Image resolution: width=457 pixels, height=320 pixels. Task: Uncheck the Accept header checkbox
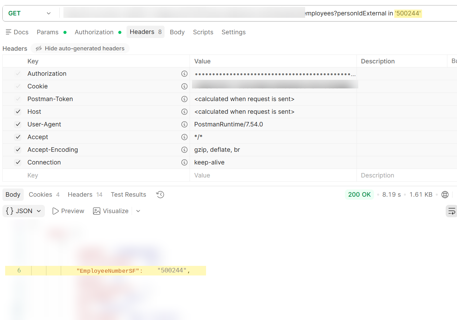tap(18, 137)
